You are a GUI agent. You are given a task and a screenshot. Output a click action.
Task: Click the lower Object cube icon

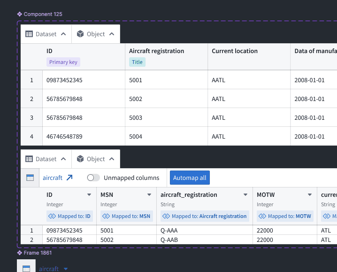click(x=80, y=159)
